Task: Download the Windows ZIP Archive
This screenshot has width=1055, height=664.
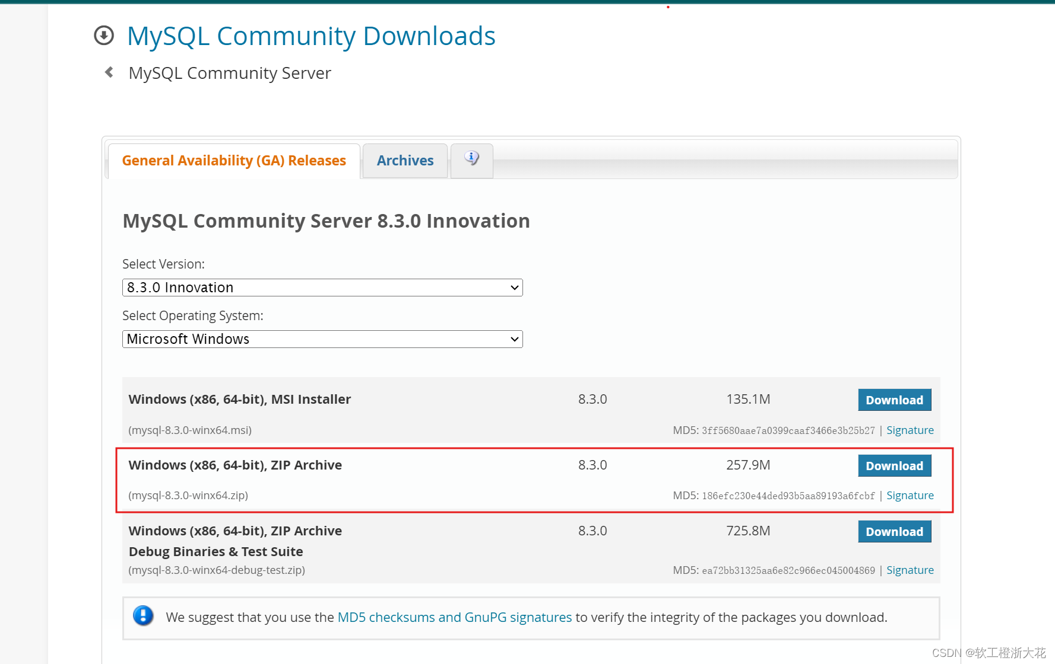Action: [x=894, y=465]
